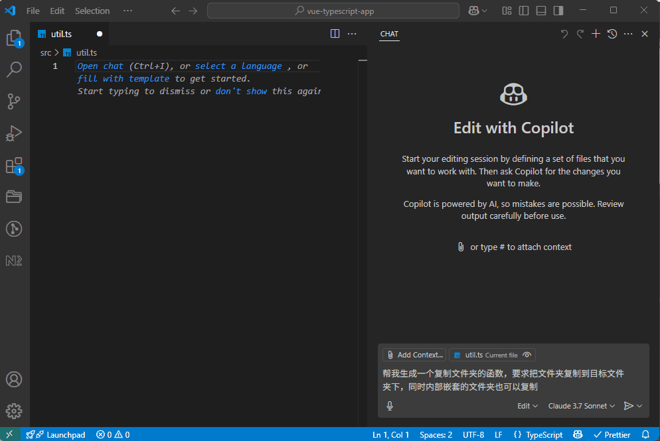
Task: Open the Git graph activity bar icon
Action: point(15,229)
